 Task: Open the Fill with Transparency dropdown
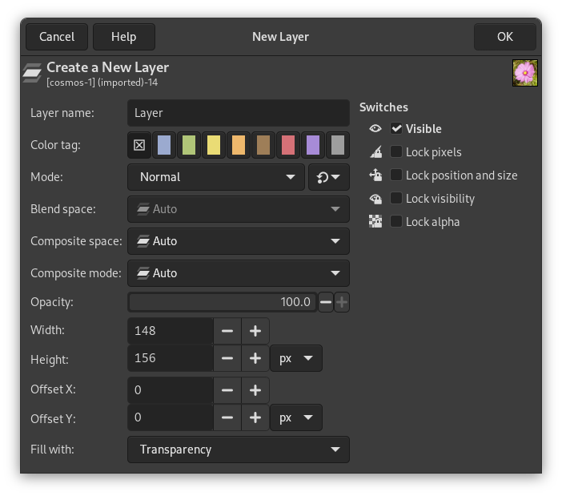pyautogui.click(x=238, y=450)
